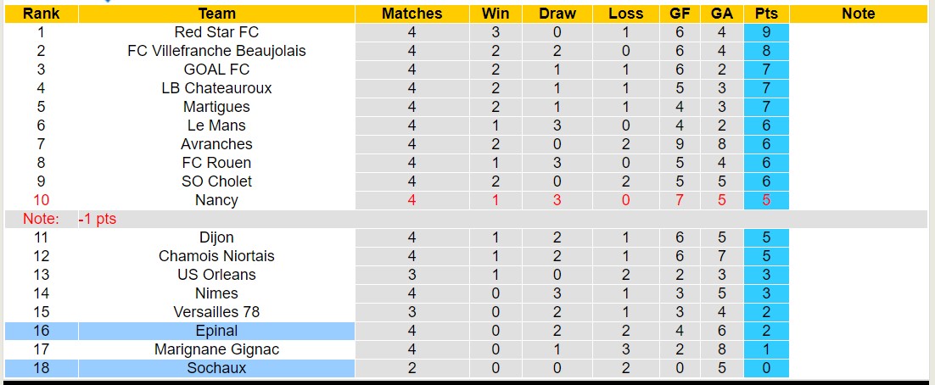Open the Dijon team link

[216, 237]
